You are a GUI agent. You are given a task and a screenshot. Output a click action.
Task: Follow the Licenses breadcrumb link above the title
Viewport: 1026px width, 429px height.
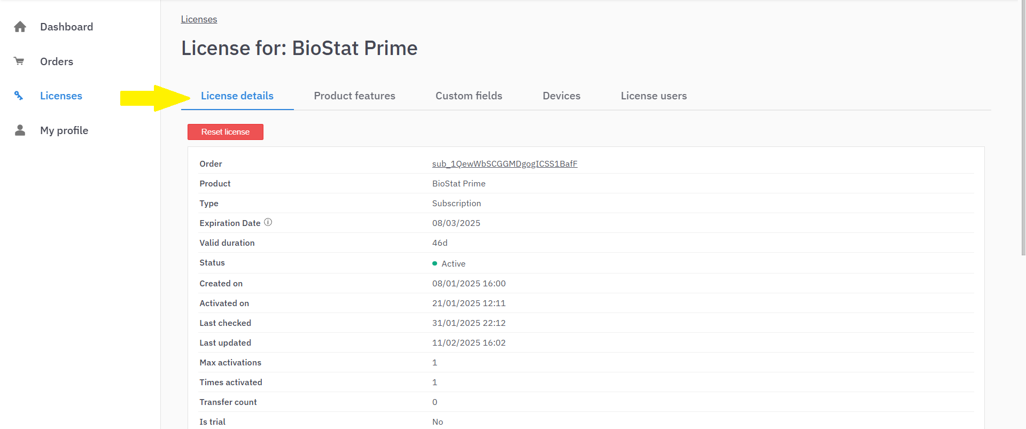[x=199, y=19]
